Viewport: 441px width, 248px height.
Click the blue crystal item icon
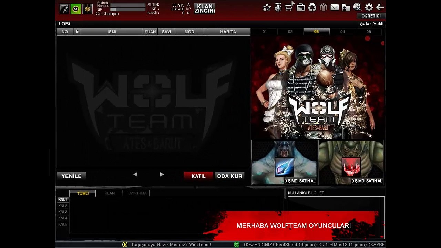click(x=284, y=167)
